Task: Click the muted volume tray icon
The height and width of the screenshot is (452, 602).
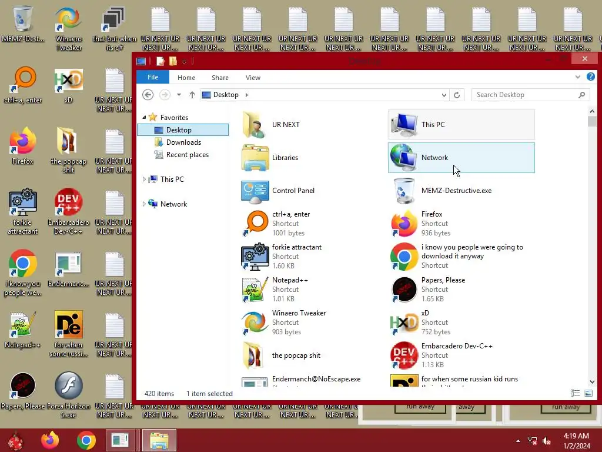Action: click(x=547, y=441)
